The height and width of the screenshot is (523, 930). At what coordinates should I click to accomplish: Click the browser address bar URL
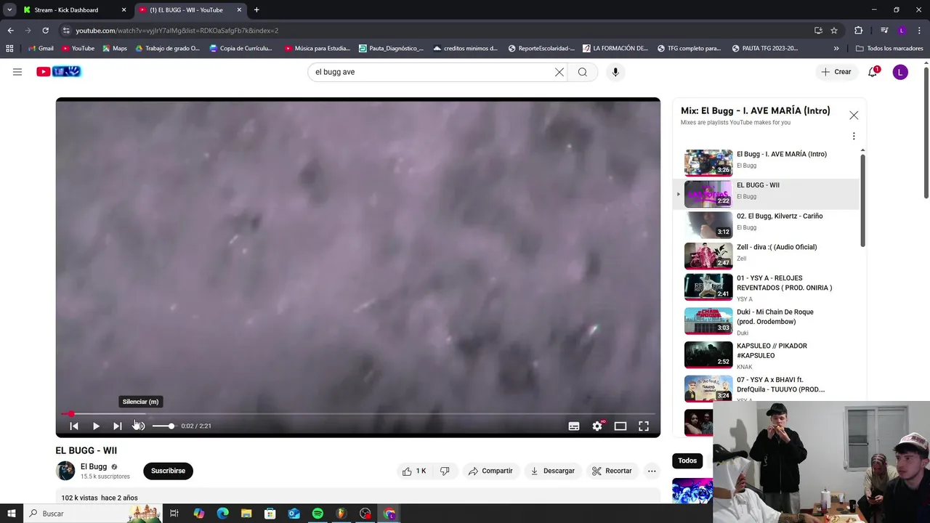click(177, 31)
